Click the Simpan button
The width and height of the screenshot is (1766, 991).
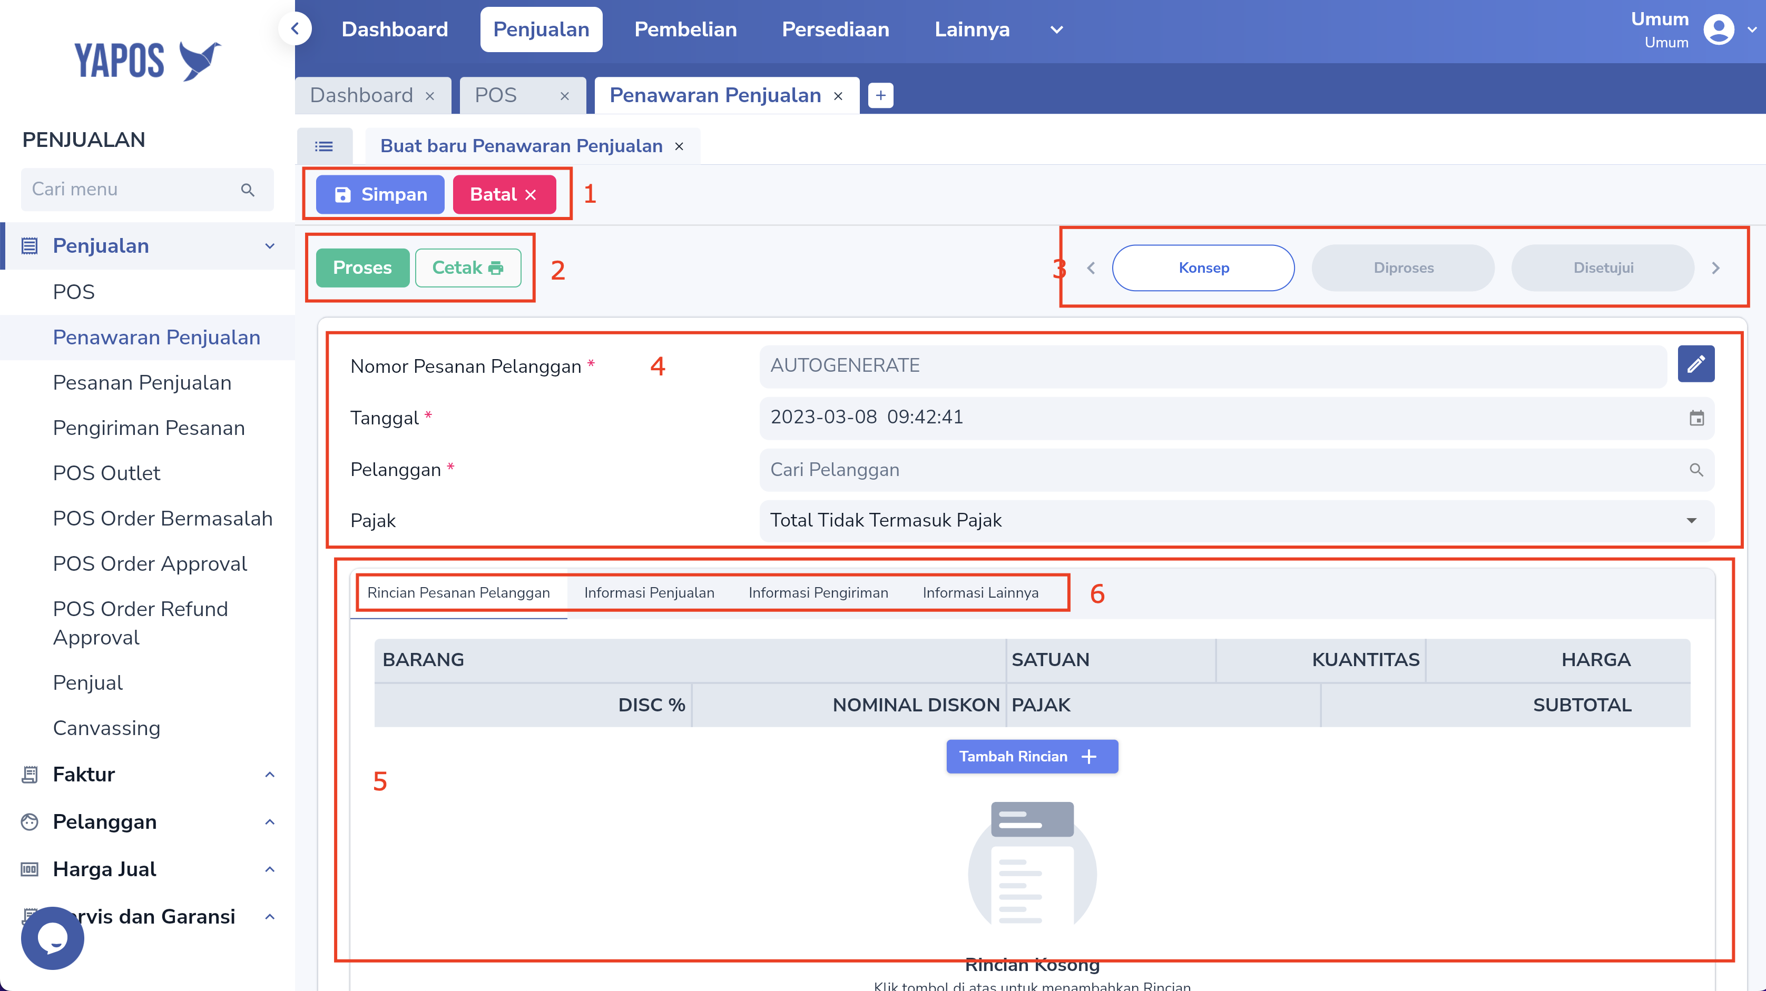[380, 195]
